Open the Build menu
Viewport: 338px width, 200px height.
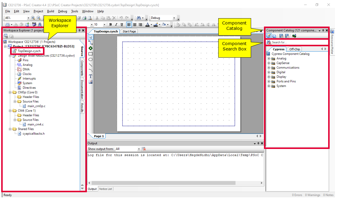51,11
